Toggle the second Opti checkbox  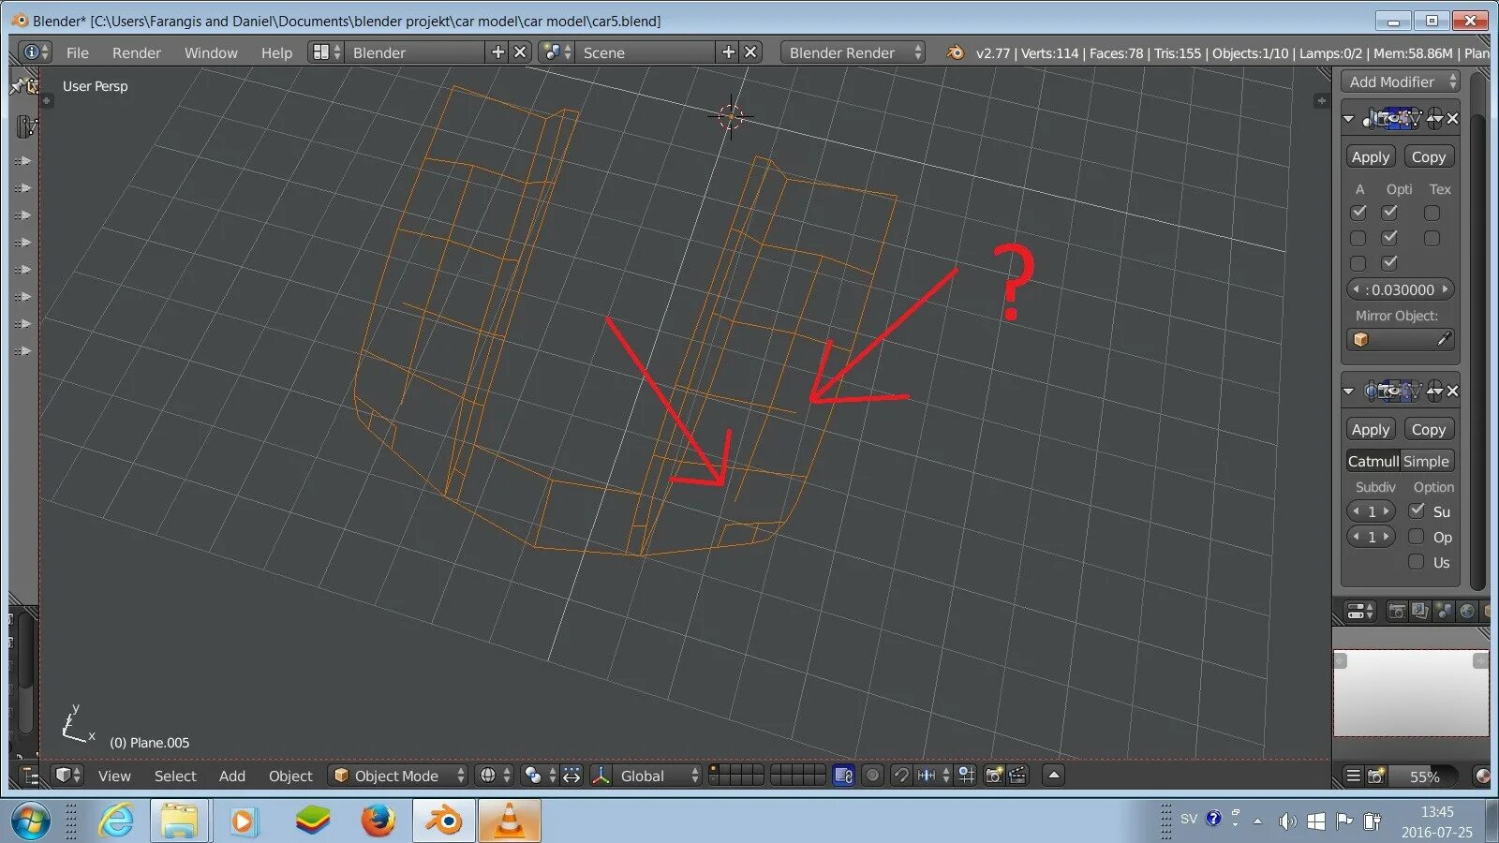(x=1390, y=238)
